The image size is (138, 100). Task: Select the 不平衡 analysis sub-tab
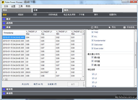tap(82, 15)
